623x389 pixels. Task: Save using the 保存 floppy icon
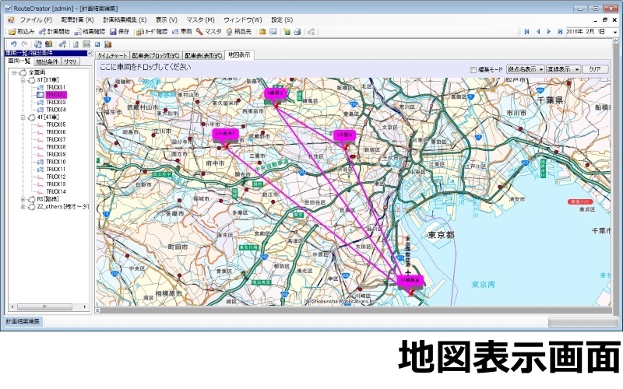pos(119,32)
